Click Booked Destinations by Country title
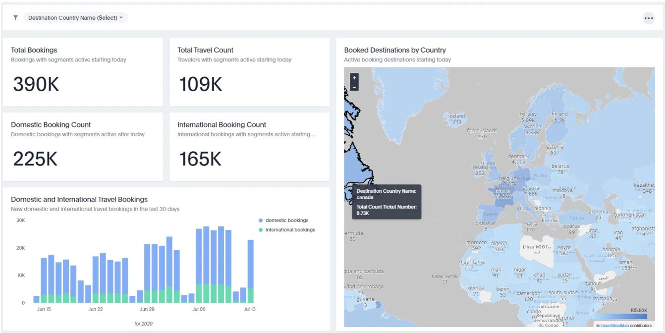Screen dimensions: 665x333 coord(395,50)
